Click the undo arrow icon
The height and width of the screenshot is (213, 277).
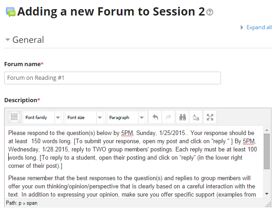[155, 117]
